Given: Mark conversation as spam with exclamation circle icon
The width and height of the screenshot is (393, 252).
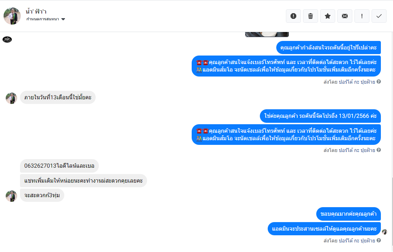Looking at the screenshot, I should pos(293,16).
